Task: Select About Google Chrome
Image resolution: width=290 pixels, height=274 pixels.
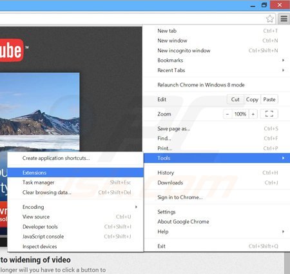Action: (x=217, y=222)
